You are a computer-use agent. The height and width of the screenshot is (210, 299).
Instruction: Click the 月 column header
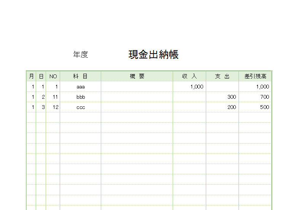32,76
